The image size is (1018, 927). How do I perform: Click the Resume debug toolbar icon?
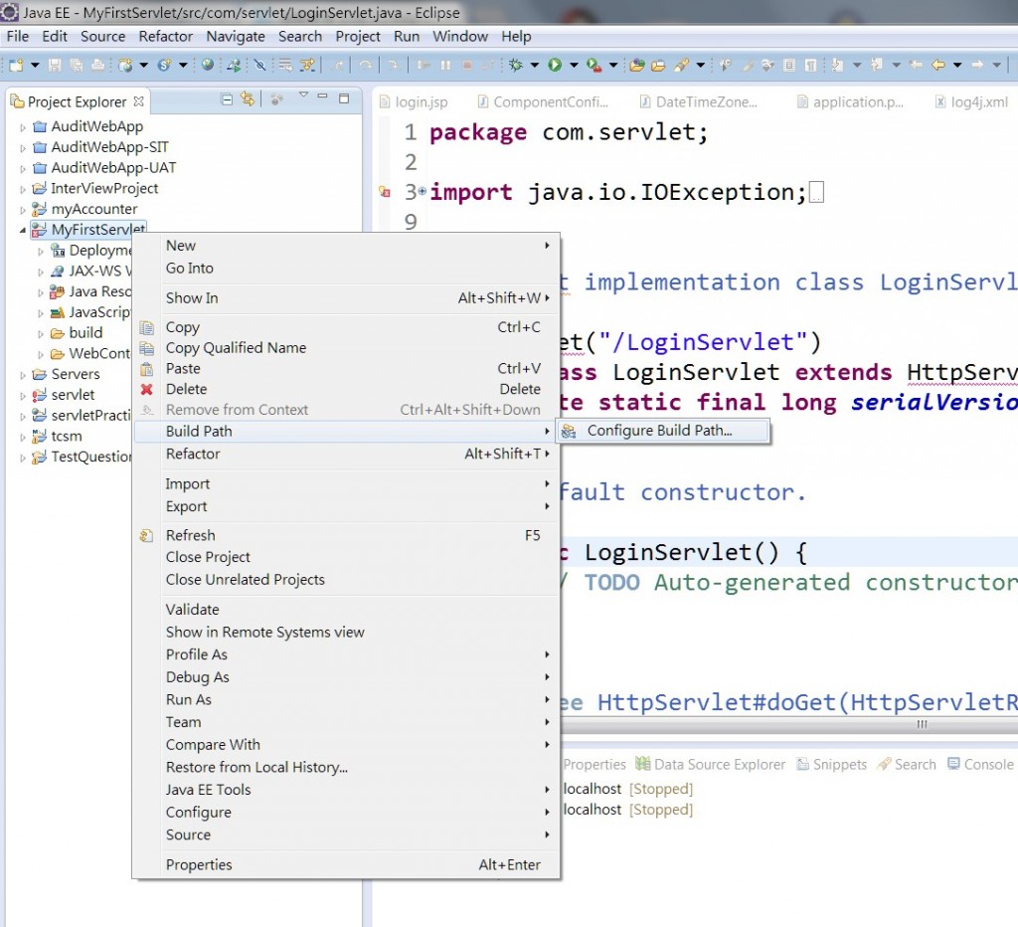[424, 65]
